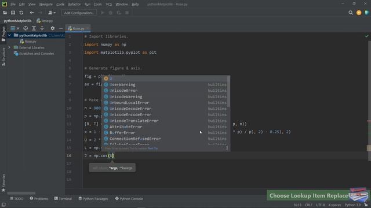Click the Collapse All icon
This screenshot has width=371, height=208.
pyautogui.click(x=42, y=28)
